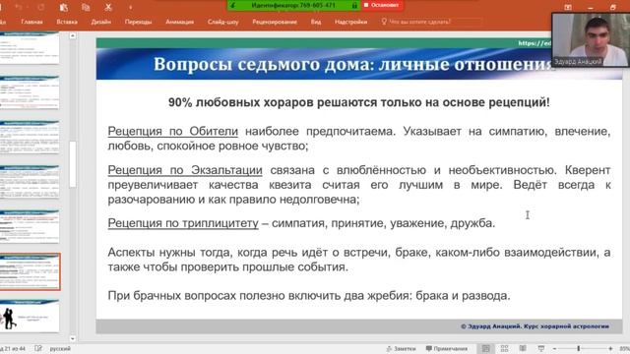Start Slide Show from status bar icon

coord(541,349)
